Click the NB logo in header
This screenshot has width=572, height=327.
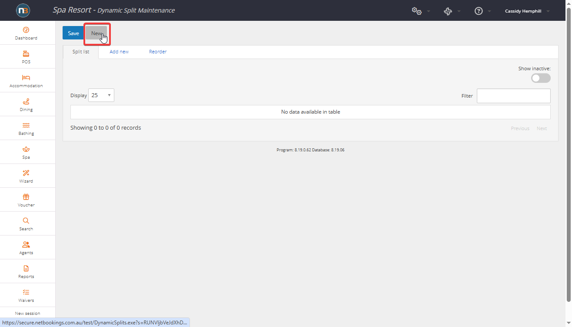pos(23,10)
